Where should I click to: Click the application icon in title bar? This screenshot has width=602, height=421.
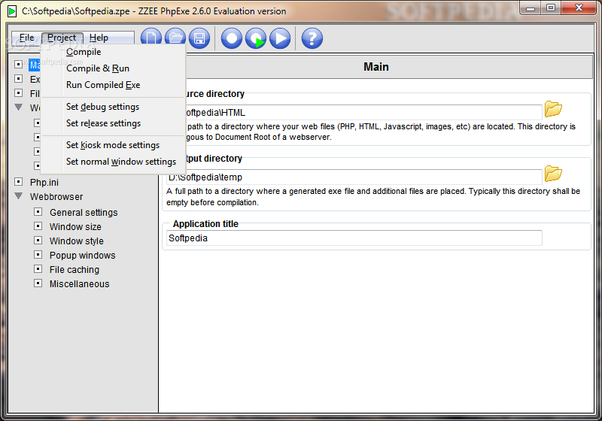[12, 11]
